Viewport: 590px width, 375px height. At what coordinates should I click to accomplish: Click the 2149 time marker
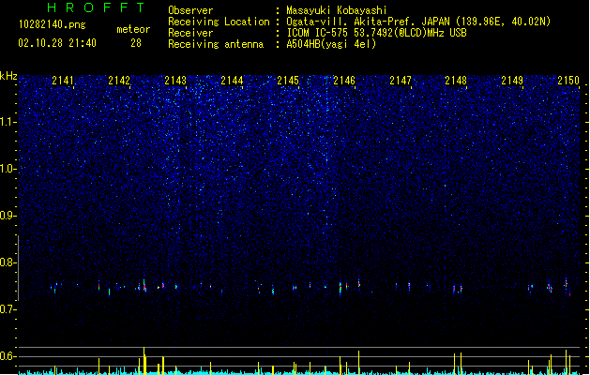click(512, 81)
